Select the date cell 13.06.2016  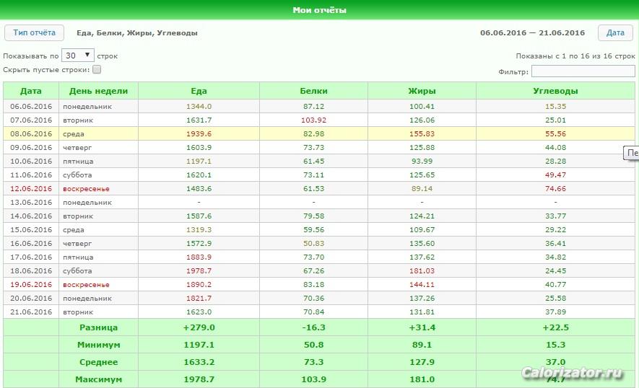point(31,203)
